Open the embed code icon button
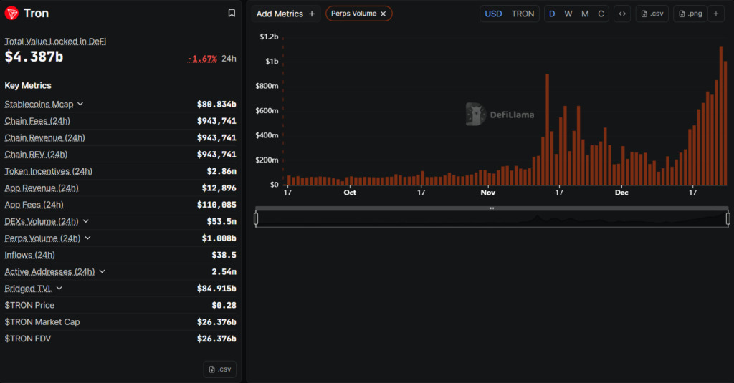This screenshot has height=383, width=734. (622, 14)
